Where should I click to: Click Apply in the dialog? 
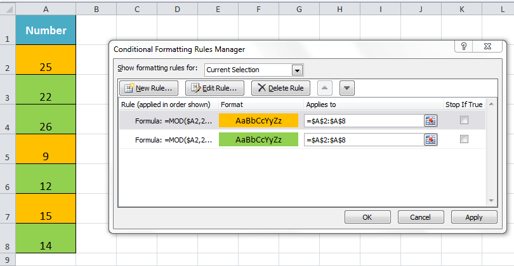click(474, 217)
